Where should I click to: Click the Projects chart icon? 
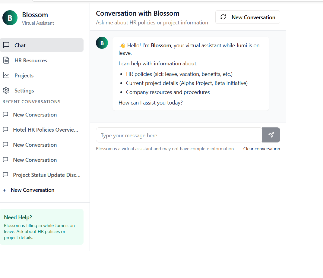(x=6, y=75)
